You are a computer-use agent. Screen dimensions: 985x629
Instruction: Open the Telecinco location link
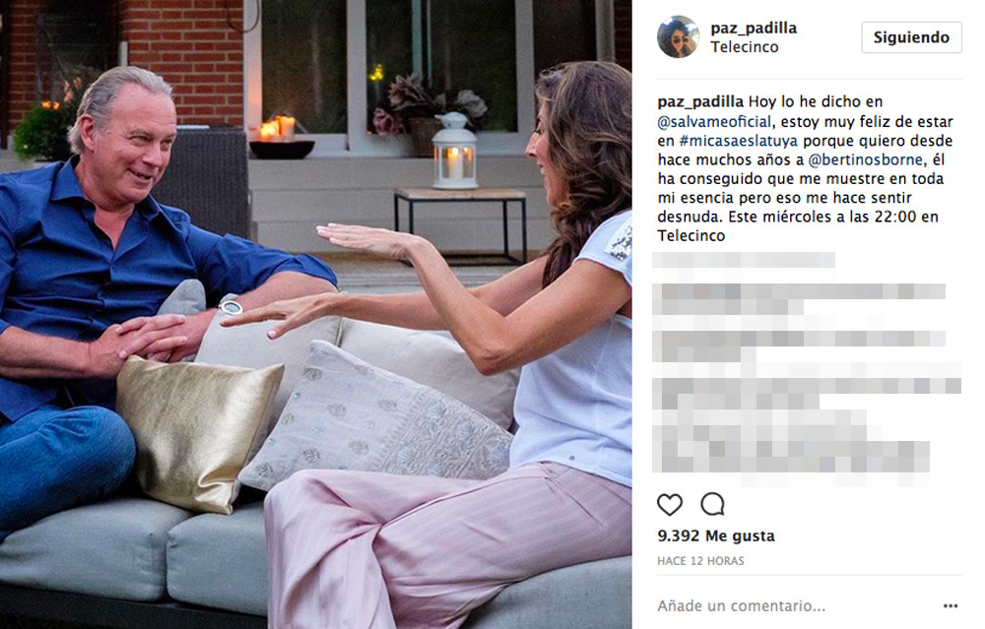coord(745,47)
